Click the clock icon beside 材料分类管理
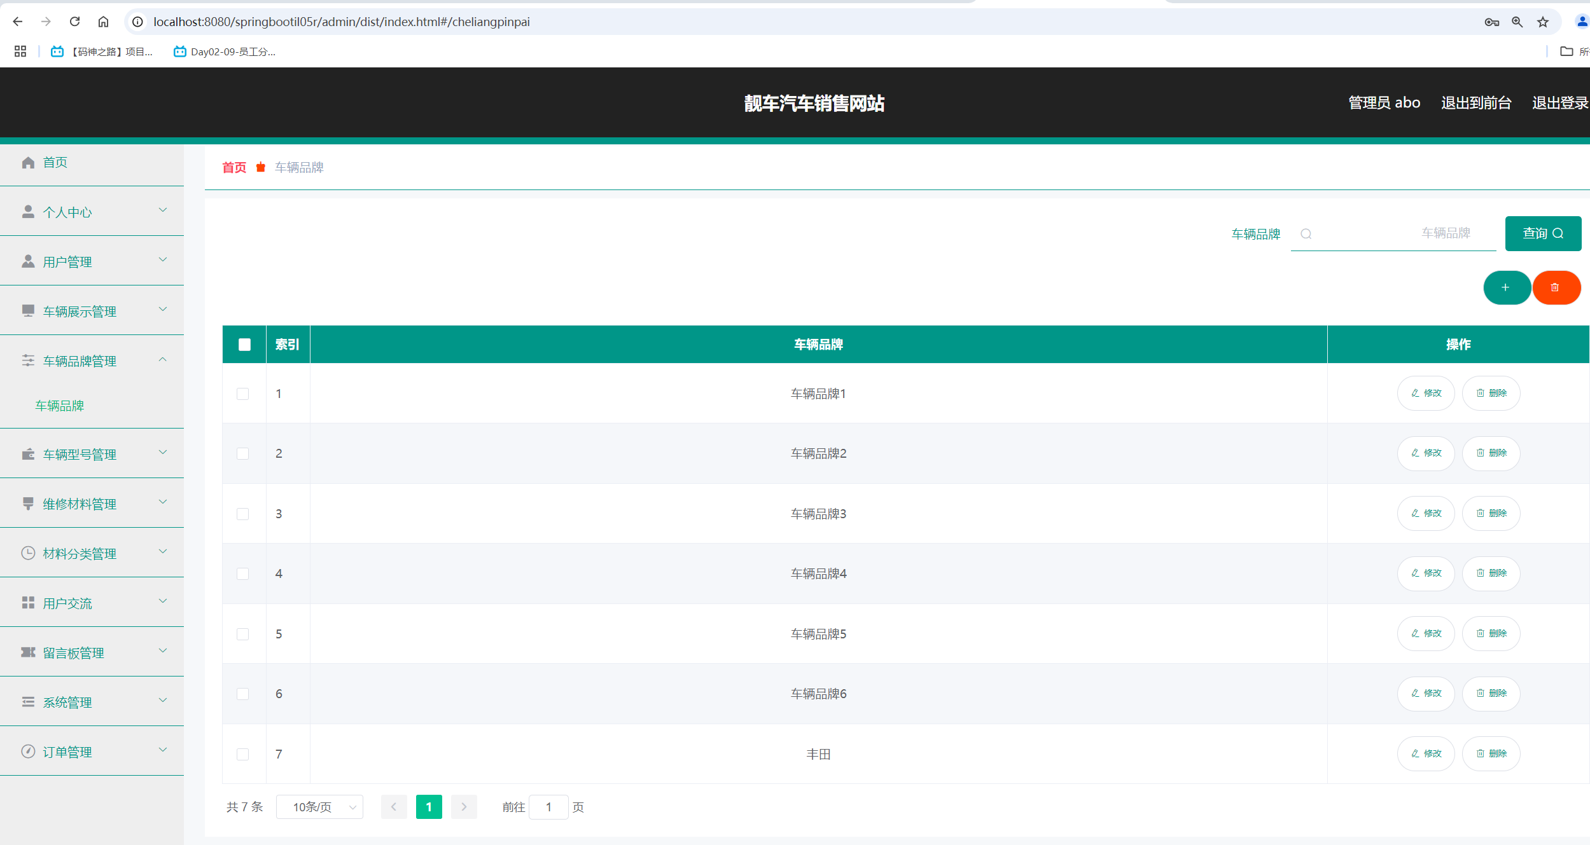The image size is (1590, 845). [x=28, y=553]
